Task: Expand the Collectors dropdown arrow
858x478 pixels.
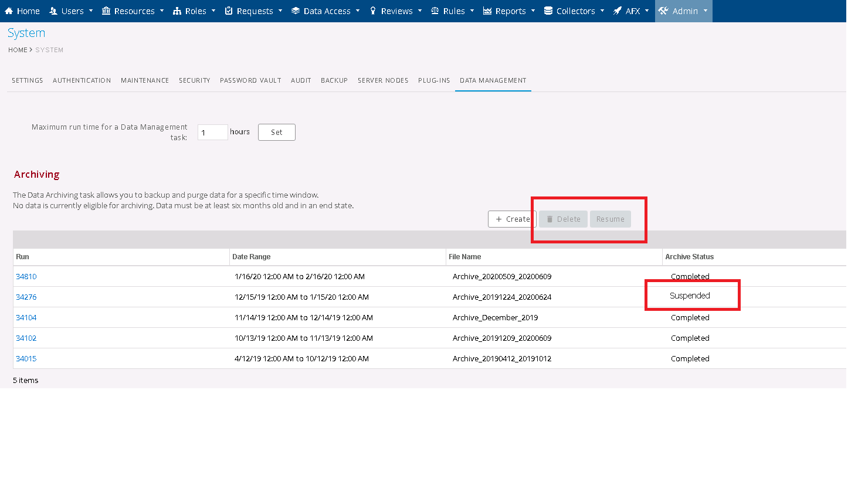Action: pos(602,11)
